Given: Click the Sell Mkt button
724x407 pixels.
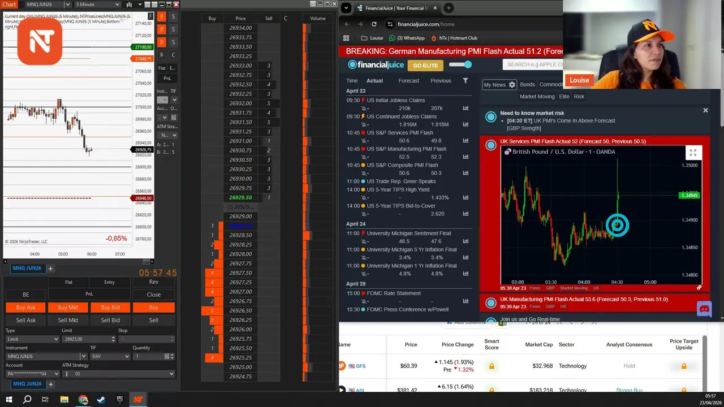Looking at the screenshot, I should click(68, 320).
